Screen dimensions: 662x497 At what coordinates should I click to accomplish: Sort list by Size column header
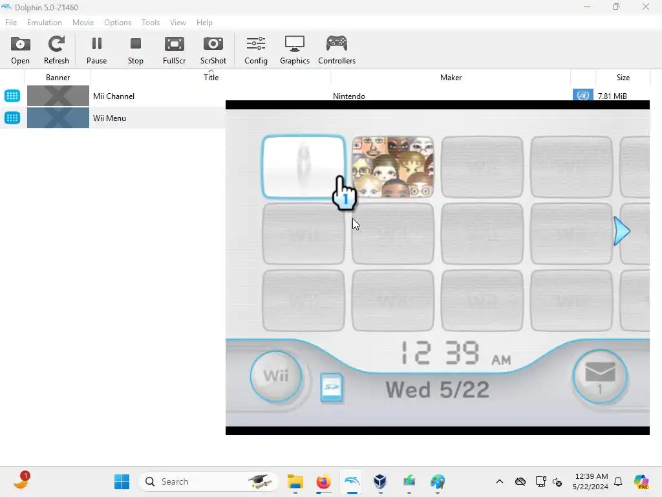pyautogui.click(x=623, y=78)
